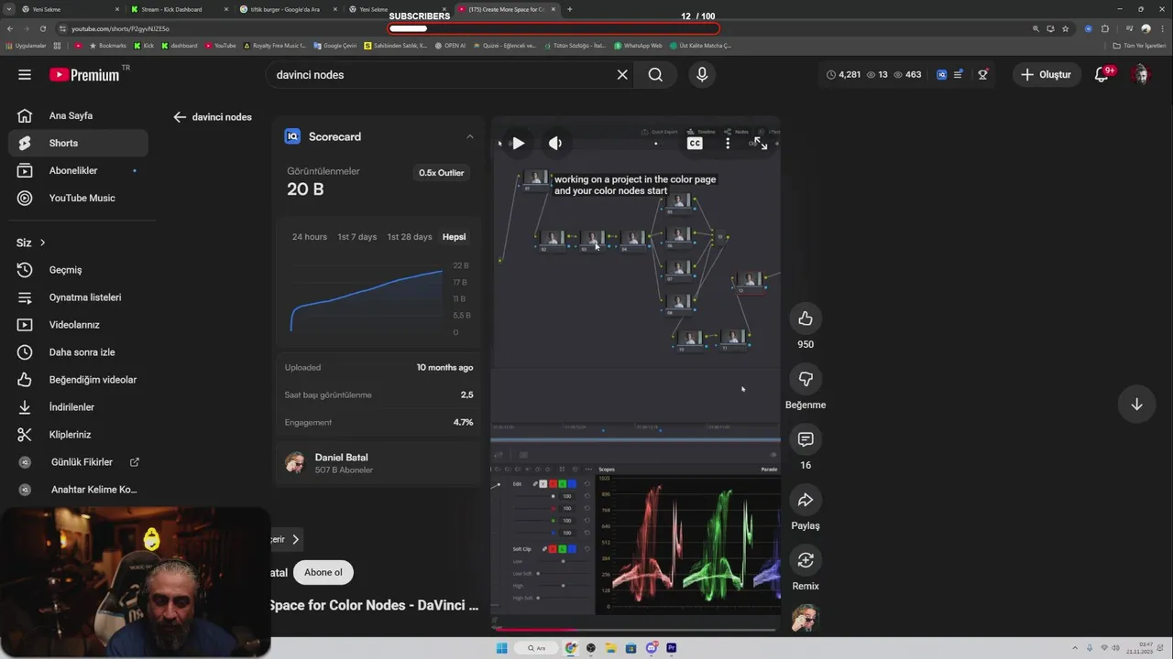Go to next Short with down arrow
The width and height of the screenshot is (1173, 659).
coord(1136,404)
